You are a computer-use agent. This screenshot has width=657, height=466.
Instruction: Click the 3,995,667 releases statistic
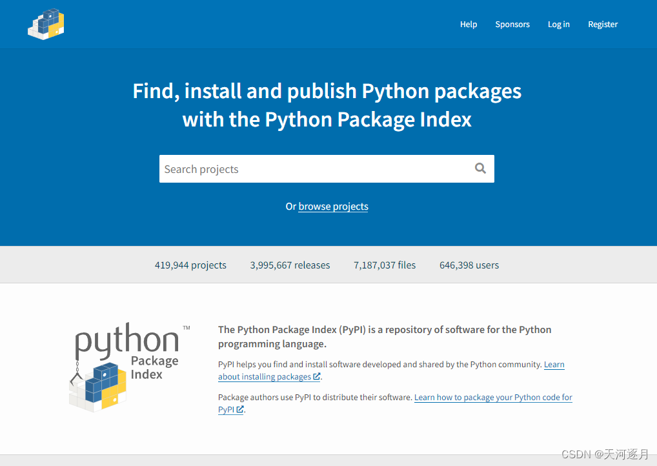[290, 265]
